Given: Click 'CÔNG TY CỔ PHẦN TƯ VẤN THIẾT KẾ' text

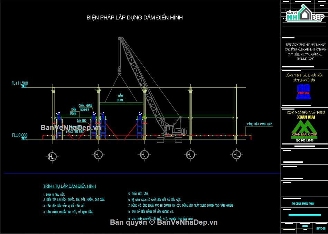Looking at the screenshot, I should (306, 112).
